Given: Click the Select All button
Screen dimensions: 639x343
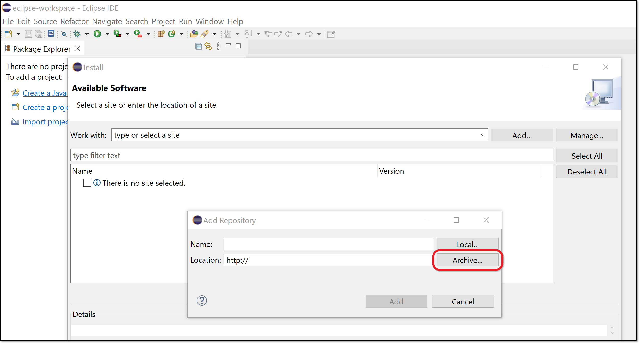Looking at the screenshot, I should tap(587, 156).
